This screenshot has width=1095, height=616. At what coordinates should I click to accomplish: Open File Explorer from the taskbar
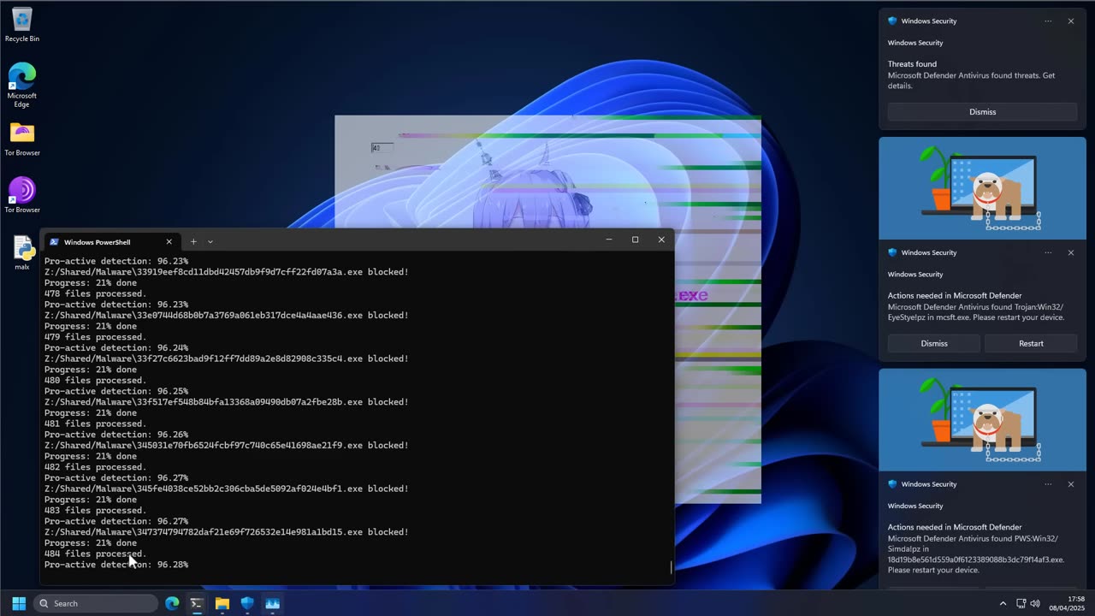(x=222, y=603)
